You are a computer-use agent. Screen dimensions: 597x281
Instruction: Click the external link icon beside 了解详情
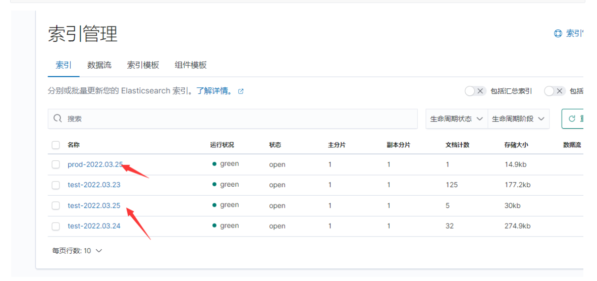tap(241, 91)
